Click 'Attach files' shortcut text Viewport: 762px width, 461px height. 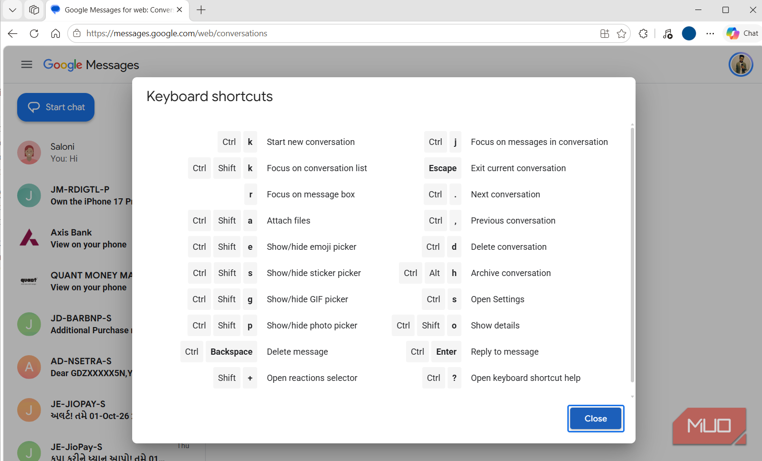pos(288,221)
